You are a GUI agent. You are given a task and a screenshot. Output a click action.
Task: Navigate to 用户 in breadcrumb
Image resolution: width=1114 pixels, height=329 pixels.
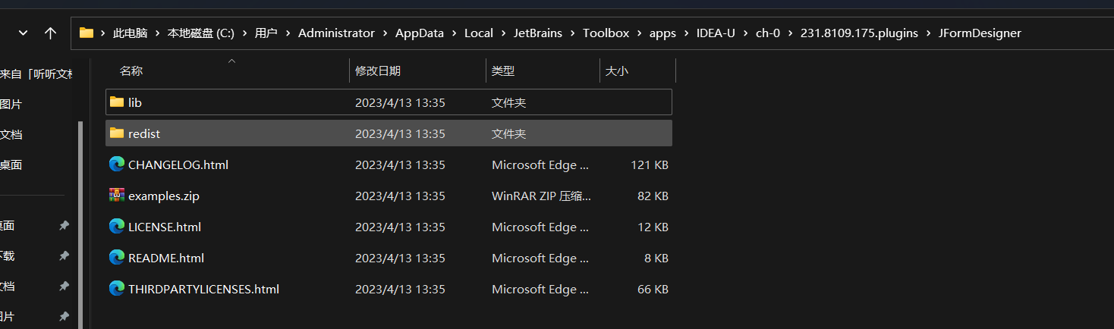266,33
